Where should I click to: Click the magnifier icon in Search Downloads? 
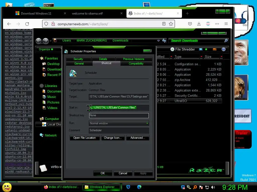(226, 40)
